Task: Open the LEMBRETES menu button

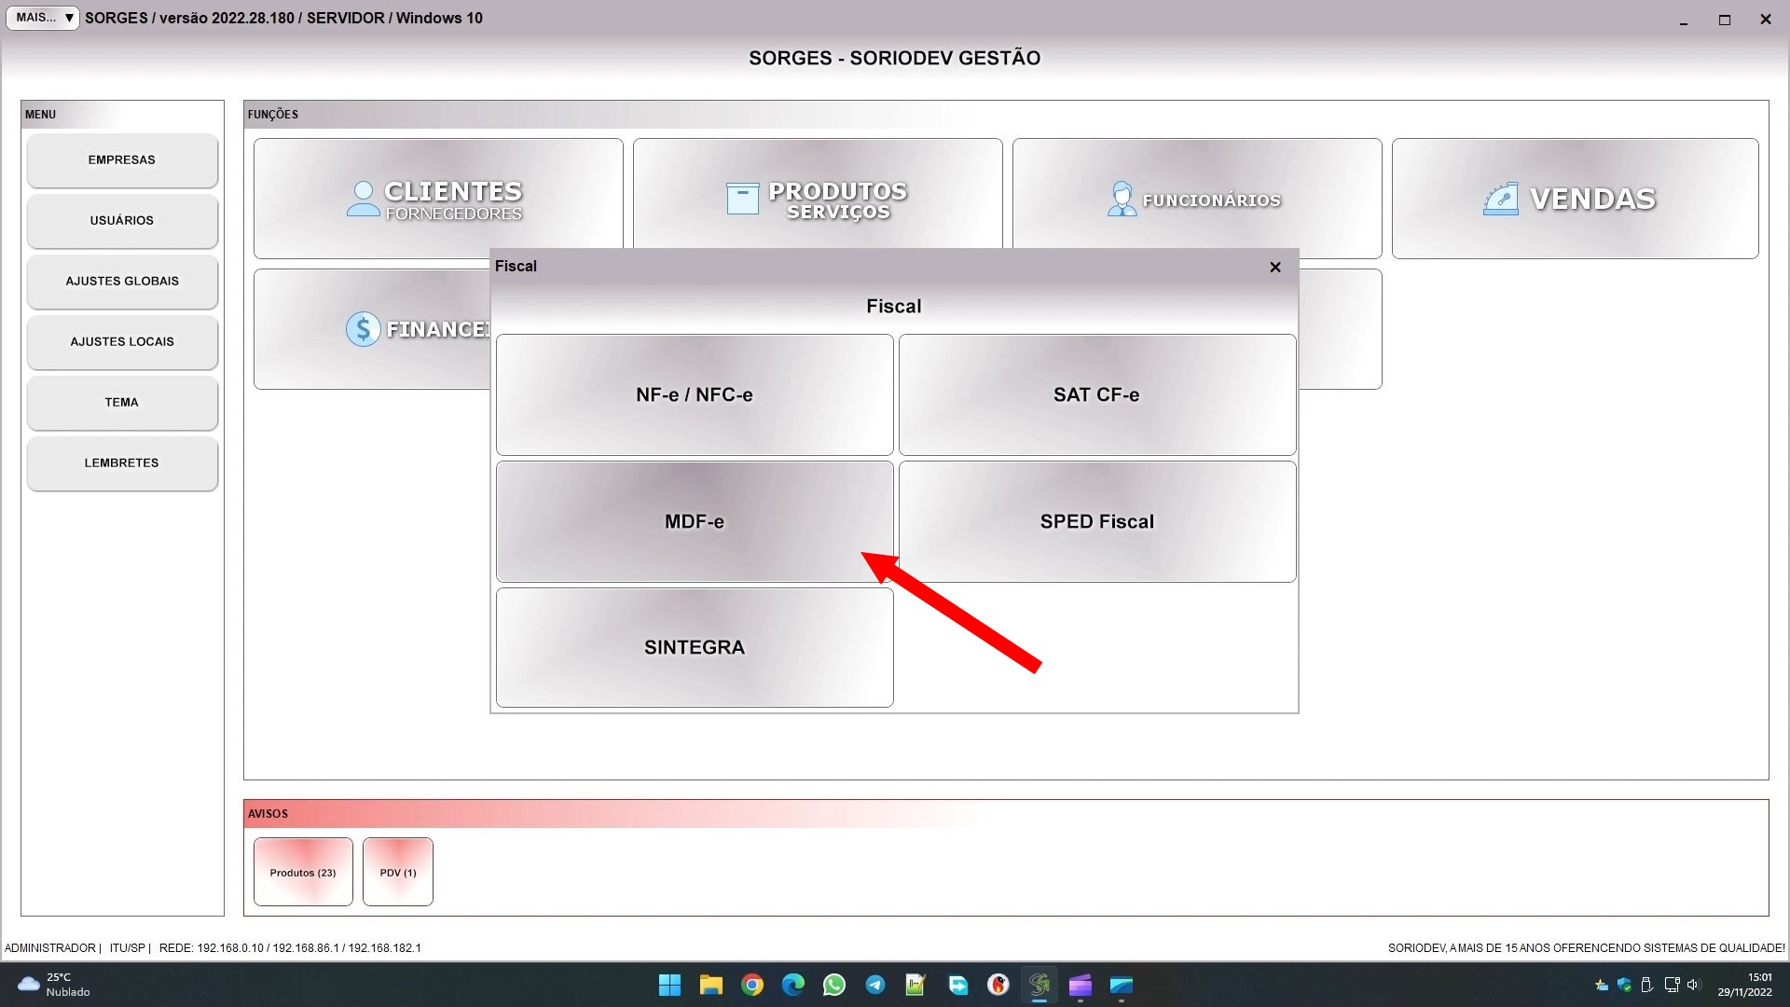Action: pos(122,463)
